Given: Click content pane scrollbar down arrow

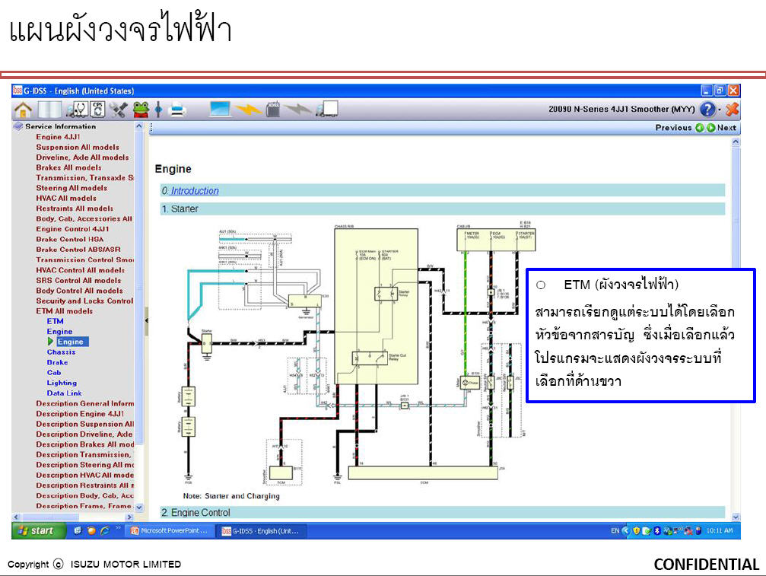Looking at the screenshot, I should coord(736,517).
